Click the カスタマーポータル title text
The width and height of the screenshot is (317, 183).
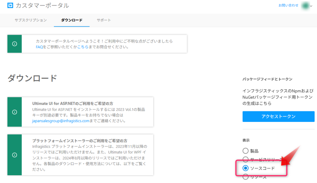coord(42,6)
